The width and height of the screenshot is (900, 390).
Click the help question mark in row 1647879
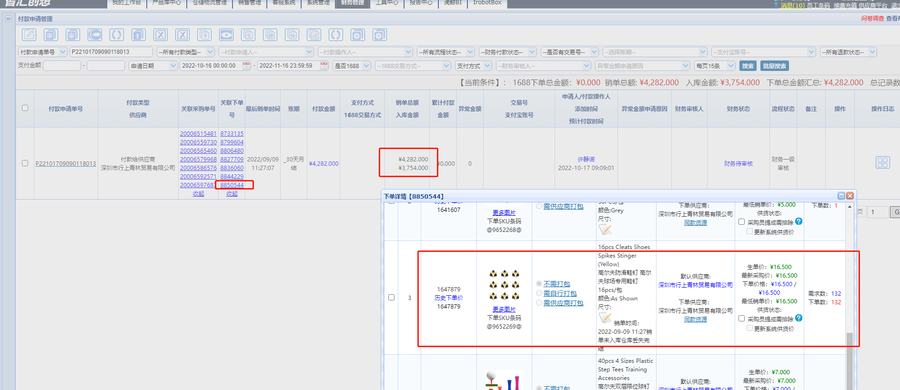(799, 318)
